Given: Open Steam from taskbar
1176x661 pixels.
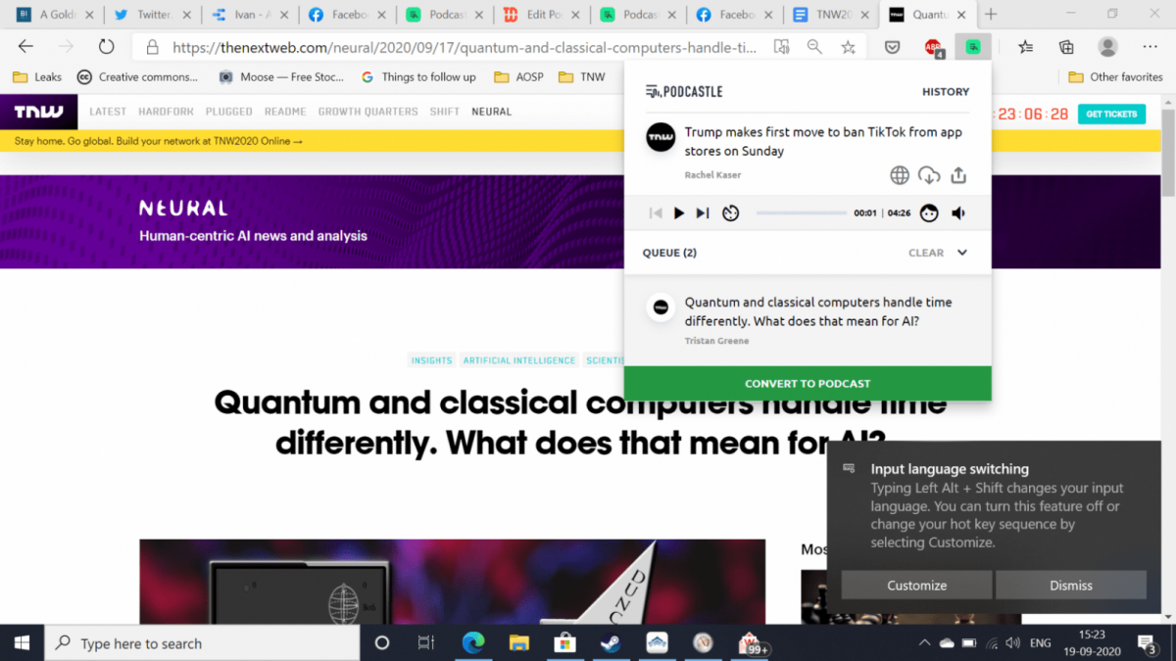Looking at the screenshot, I should tap(611, 642).
